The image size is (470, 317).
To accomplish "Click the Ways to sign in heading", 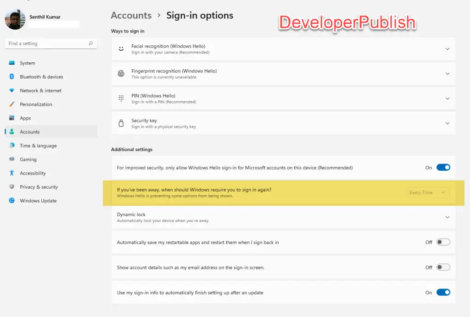I will click(x=128, y=31).
